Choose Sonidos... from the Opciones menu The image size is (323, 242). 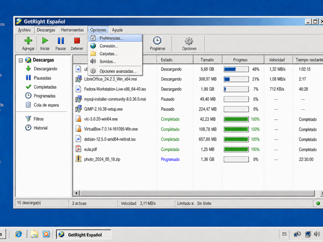coord(115,61)
